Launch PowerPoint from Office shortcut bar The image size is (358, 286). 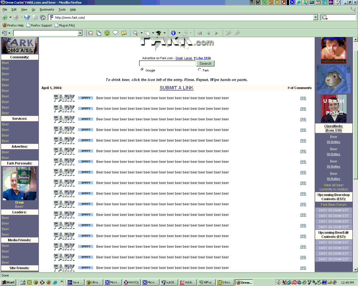pos(271,2)
